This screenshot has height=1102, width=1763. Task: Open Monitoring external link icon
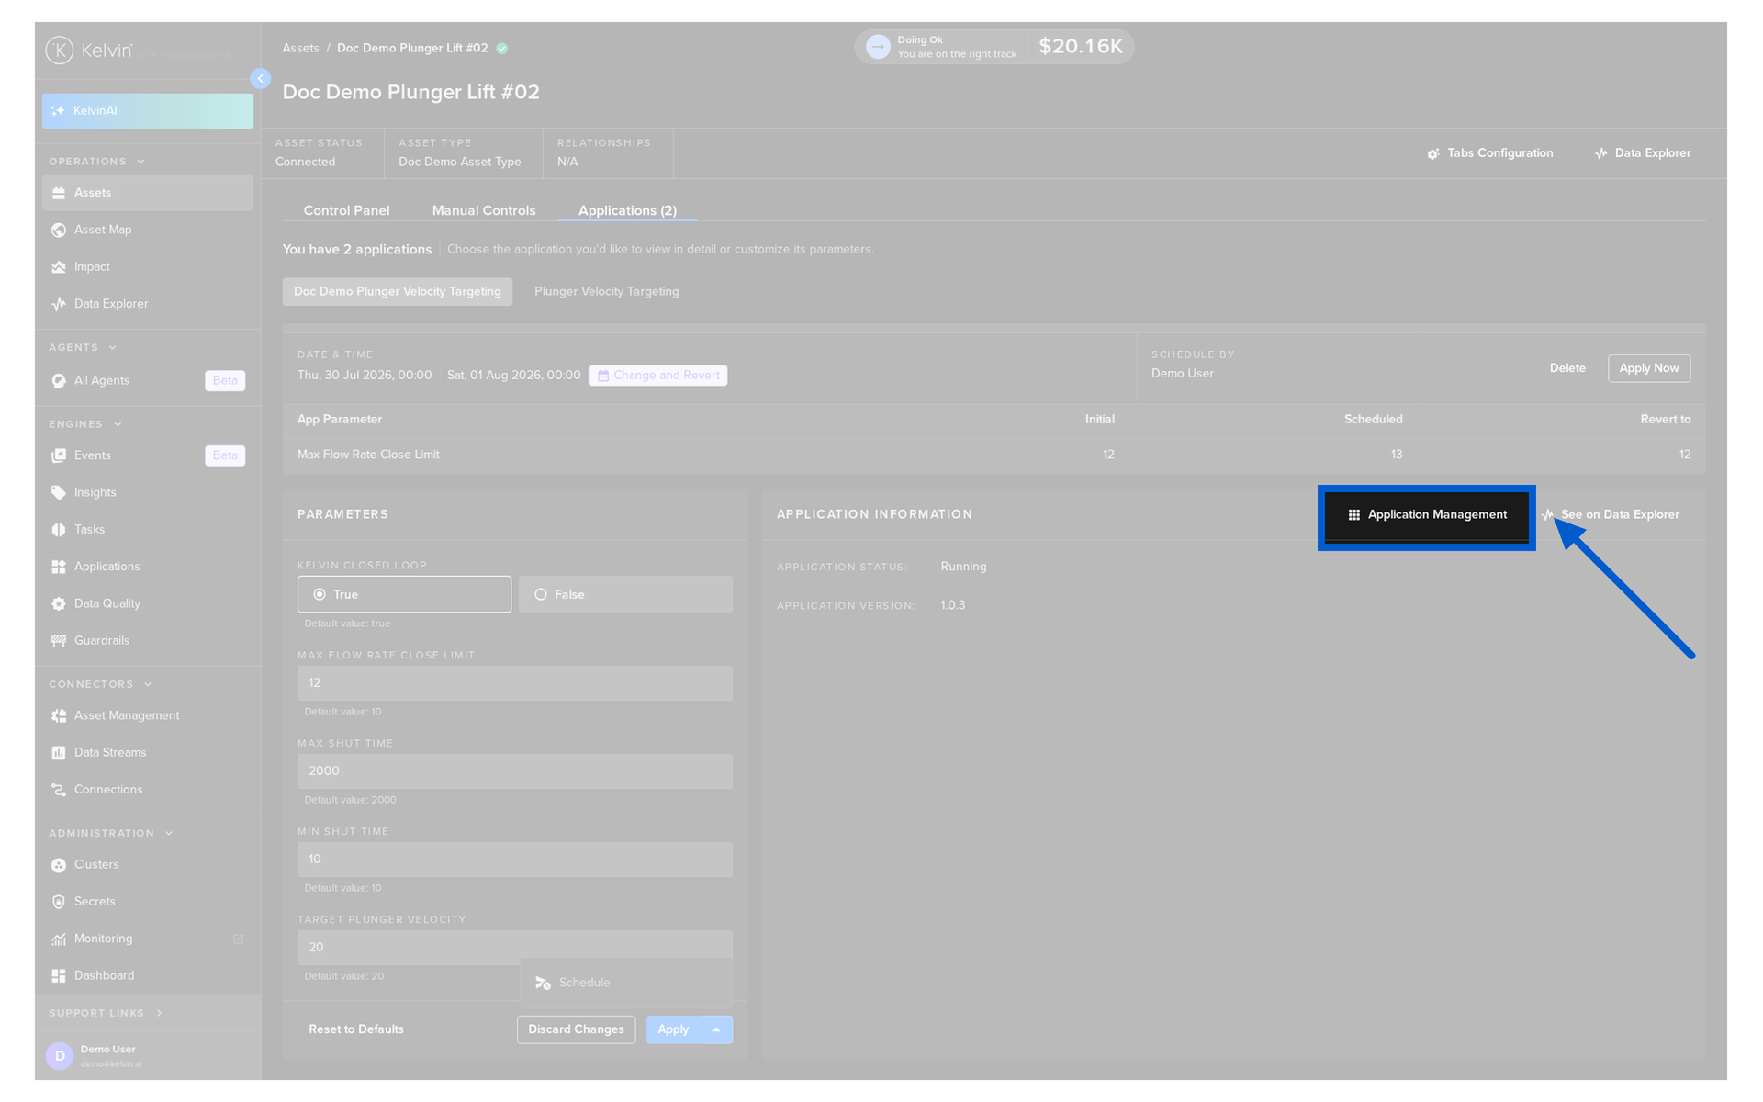pyautogui.click(x=239, y=939)
